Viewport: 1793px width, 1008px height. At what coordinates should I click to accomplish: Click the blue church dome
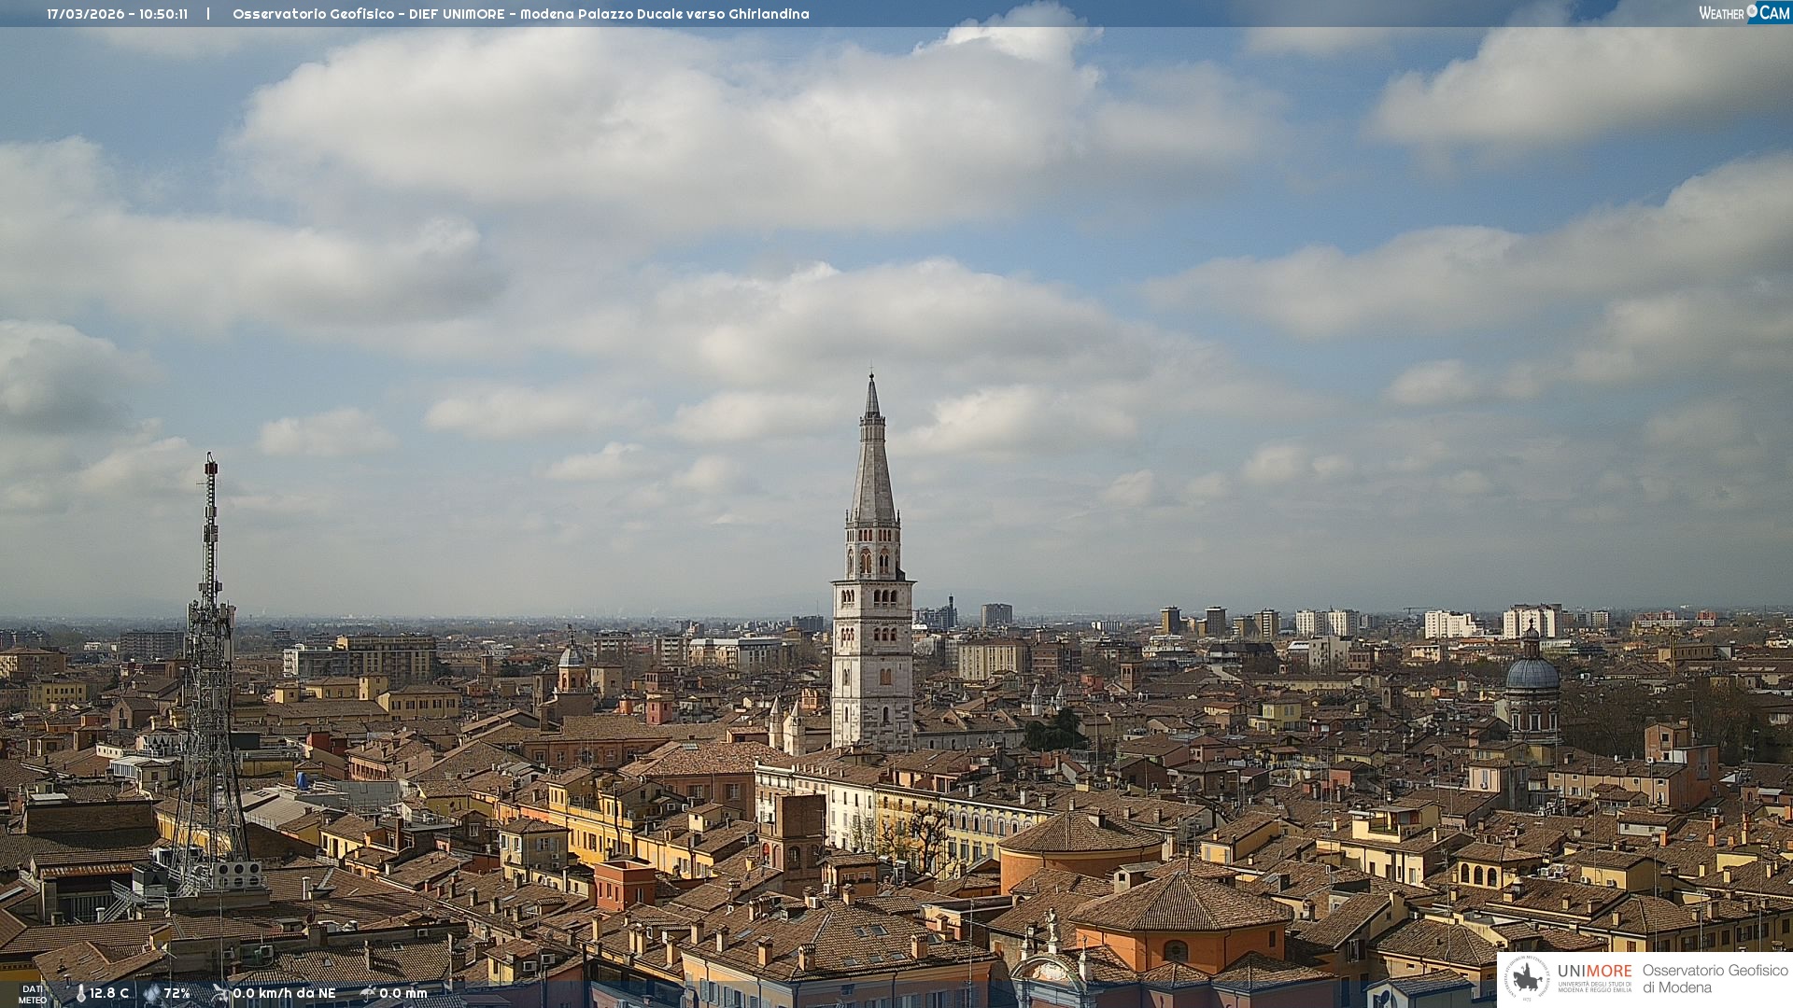pos(1532,674)
